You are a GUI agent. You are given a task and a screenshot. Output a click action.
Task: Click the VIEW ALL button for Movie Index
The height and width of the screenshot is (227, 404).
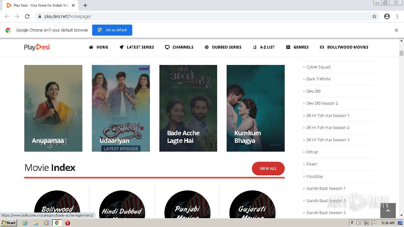coord(268,168)
